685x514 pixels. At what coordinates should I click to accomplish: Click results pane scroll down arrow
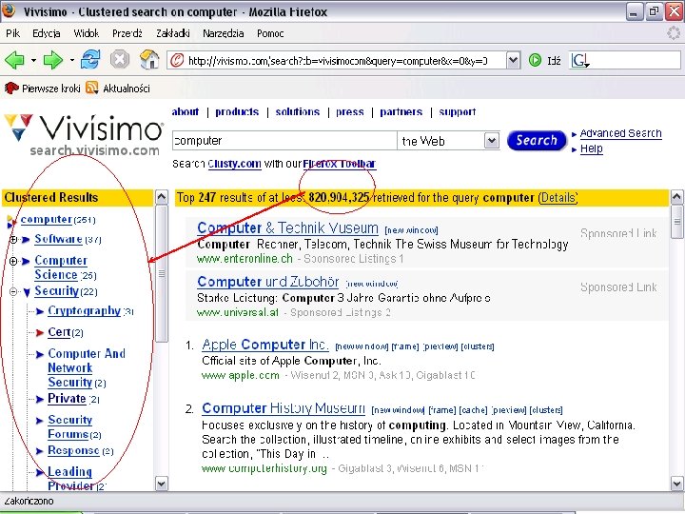tap(676, 484)
